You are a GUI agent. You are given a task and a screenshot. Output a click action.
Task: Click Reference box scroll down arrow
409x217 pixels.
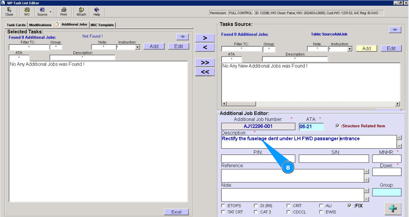coord(367,180)
